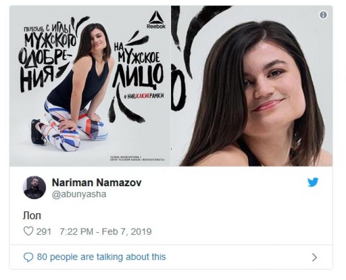Click the tweet text "Лол"
This screenshot has height=280, width=346.
click(x=32, y=216)
